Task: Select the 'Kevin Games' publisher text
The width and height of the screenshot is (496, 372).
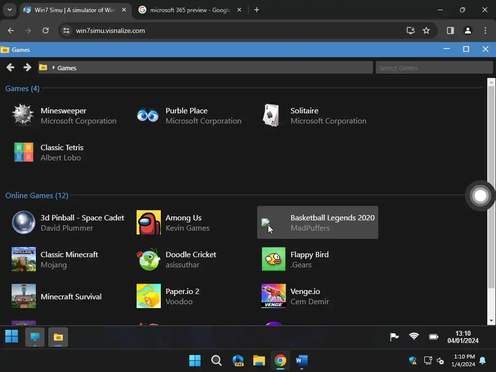Action: (x=187, y=228)
